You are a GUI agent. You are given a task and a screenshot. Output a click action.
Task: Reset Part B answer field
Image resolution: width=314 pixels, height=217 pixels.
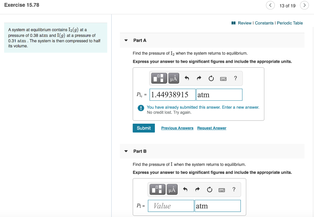click(209, 189)
